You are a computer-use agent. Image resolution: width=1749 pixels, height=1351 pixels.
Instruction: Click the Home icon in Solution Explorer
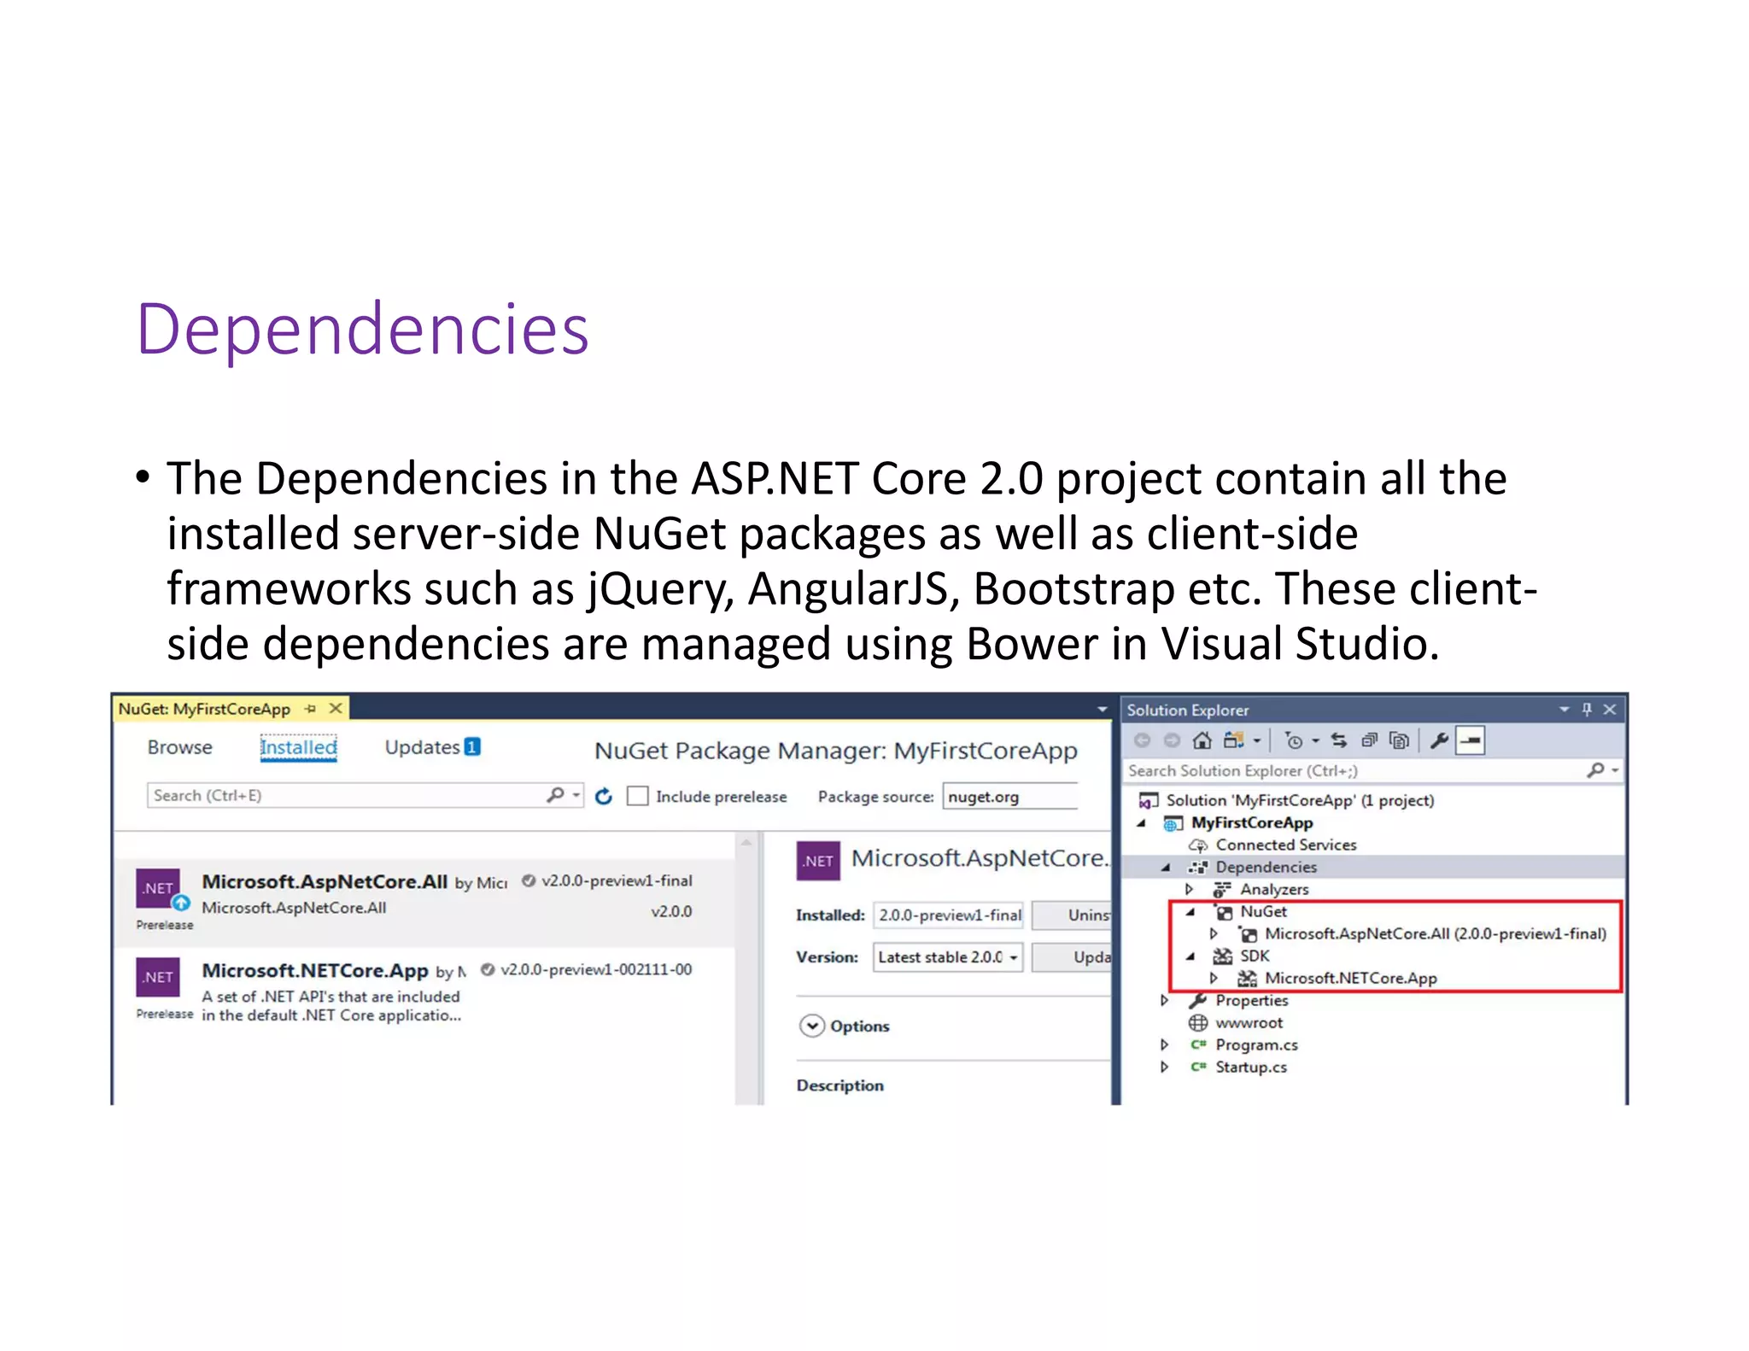point(1202,740)
